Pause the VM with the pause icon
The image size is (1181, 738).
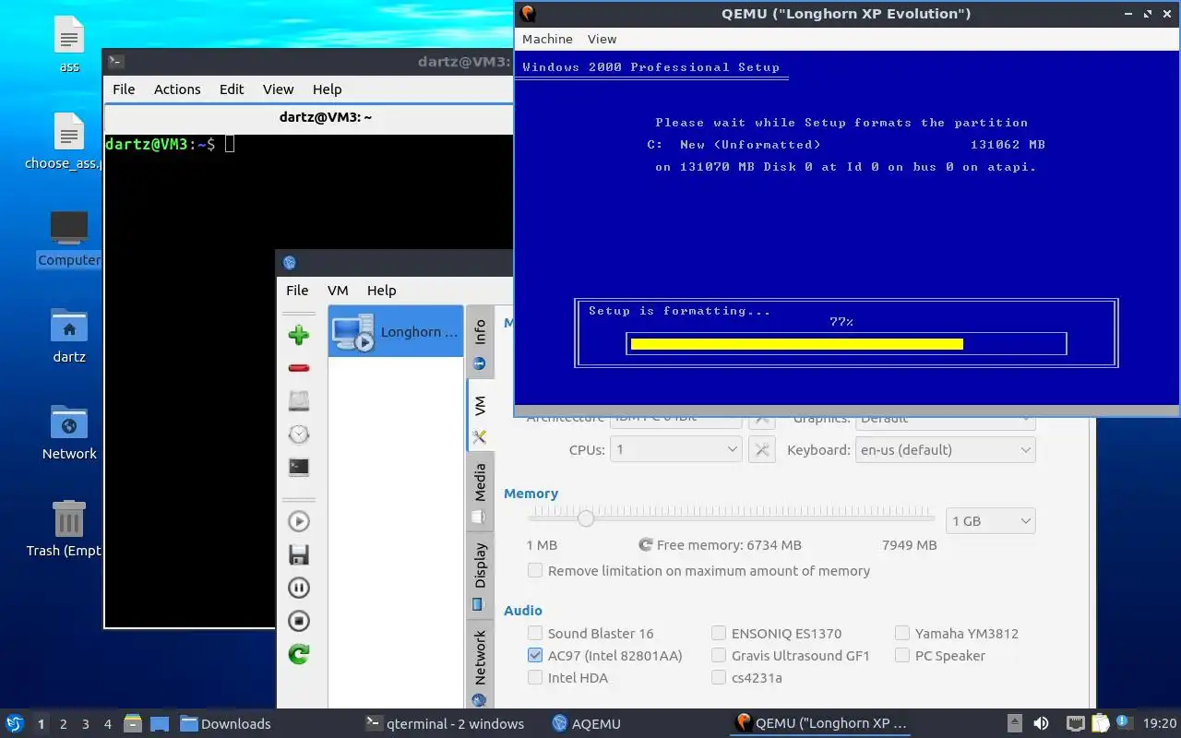(298, 588)
